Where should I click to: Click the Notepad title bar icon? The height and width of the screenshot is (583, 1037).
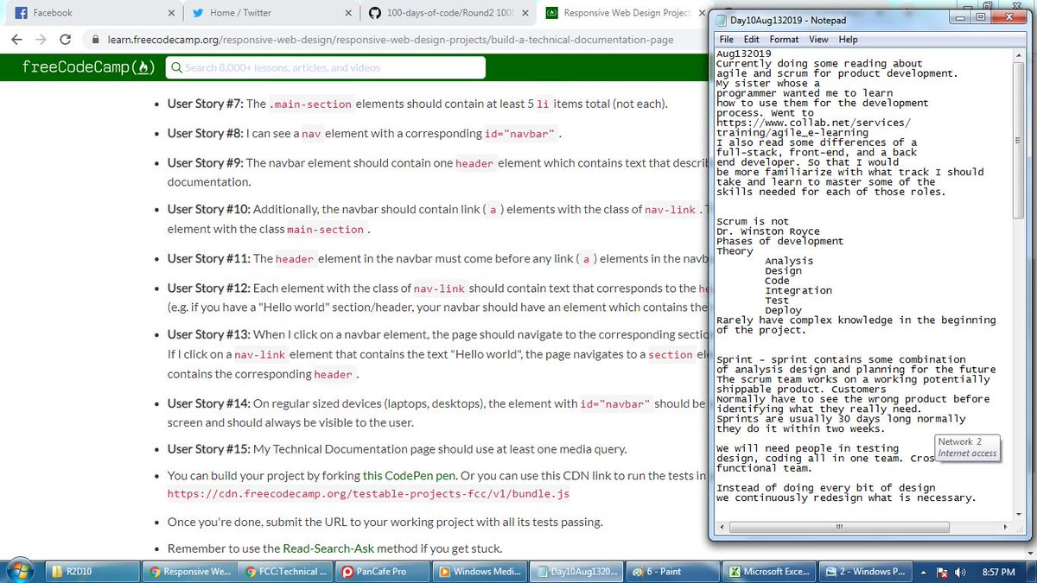(722, 20)
